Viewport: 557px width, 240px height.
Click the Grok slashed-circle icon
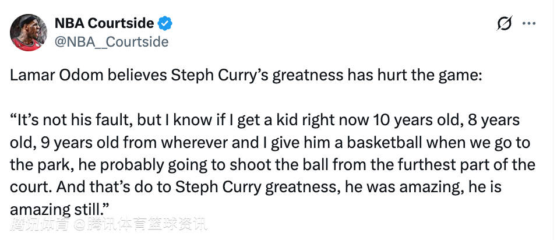[x=505, y=23]
